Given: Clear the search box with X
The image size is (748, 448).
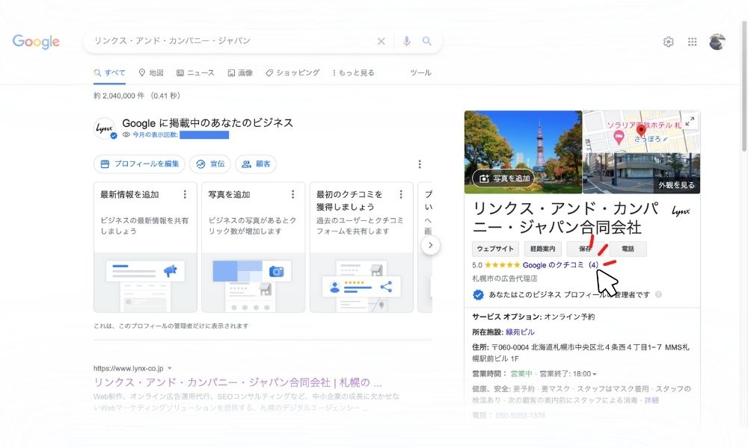Looking at the screenshot, I should [x=381, y=41].
